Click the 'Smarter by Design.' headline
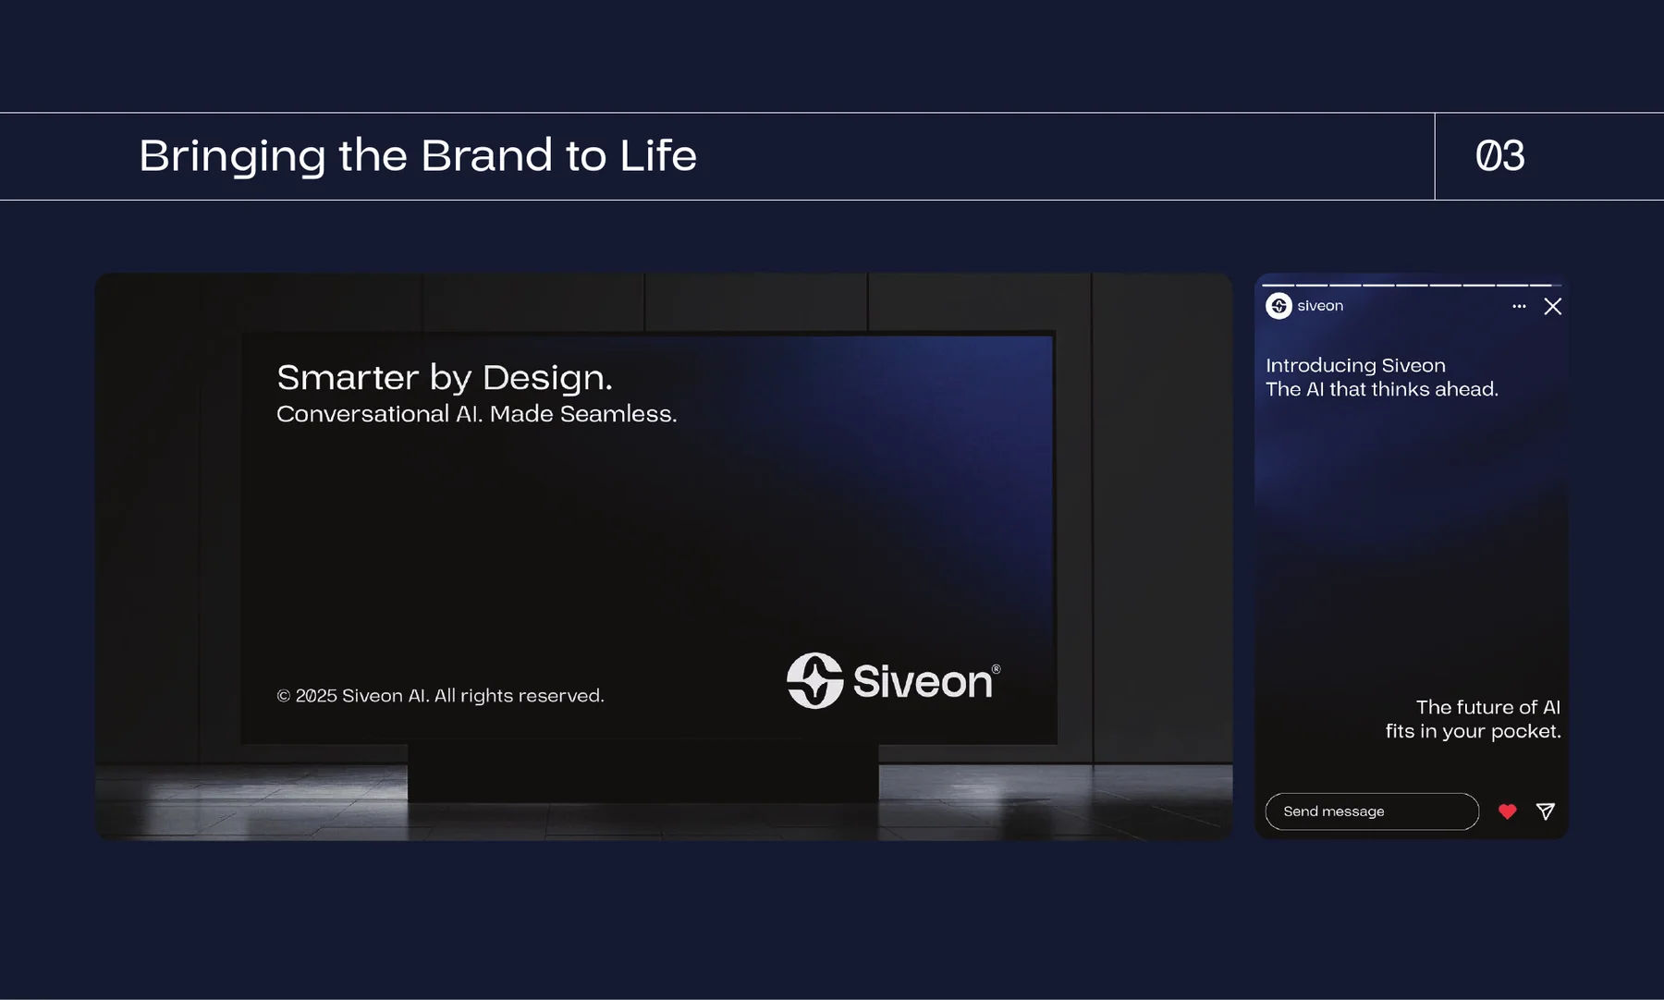Screen dimensions: 1664x1000 445,378
